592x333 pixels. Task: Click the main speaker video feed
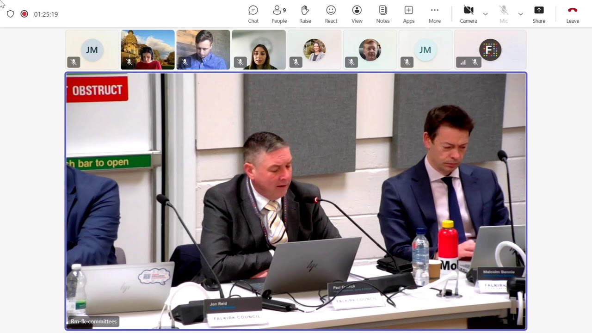click(296, 201)
